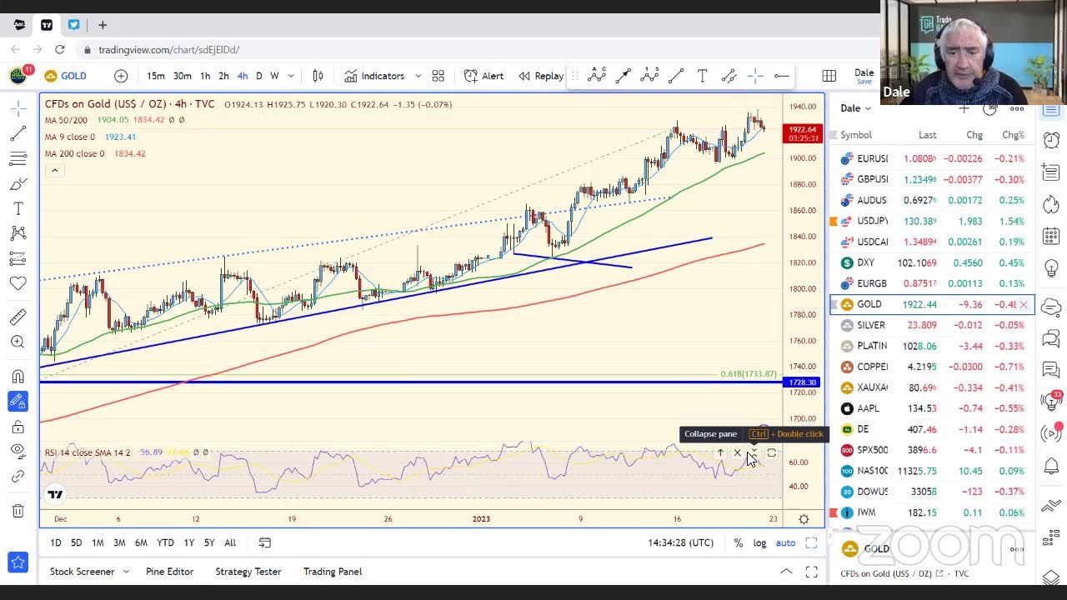
Task: Start bar Replay mode
Action: coord(540,76)
